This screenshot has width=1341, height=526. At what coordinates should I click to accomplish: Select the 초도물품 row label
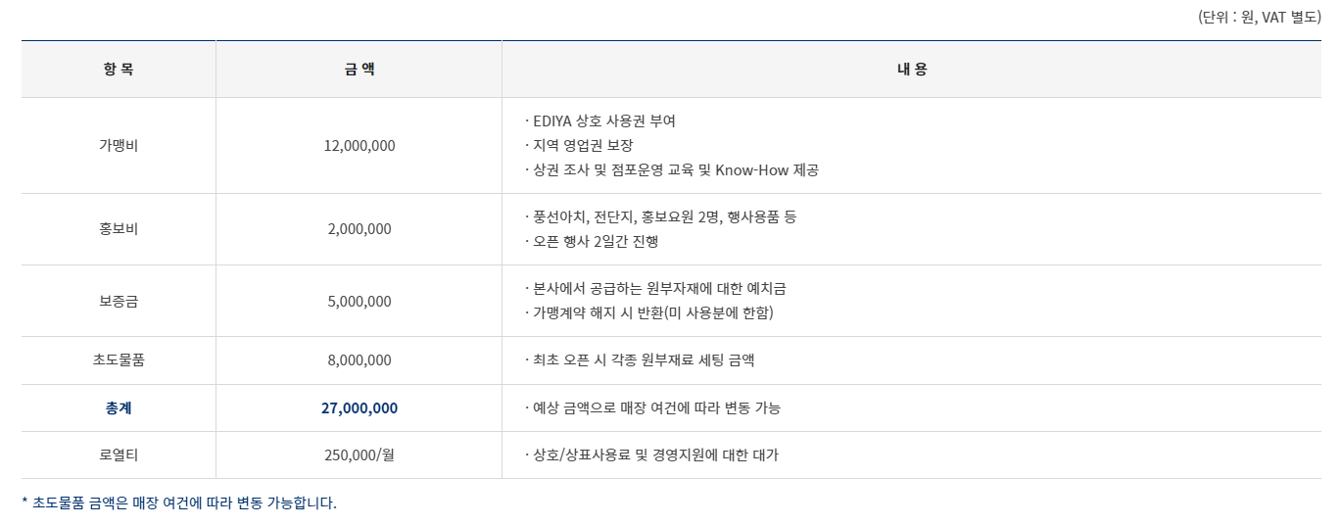[x=119, y=359]
